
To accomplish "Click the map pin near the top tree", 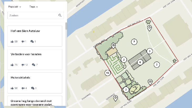I will [x=149, y=28].
